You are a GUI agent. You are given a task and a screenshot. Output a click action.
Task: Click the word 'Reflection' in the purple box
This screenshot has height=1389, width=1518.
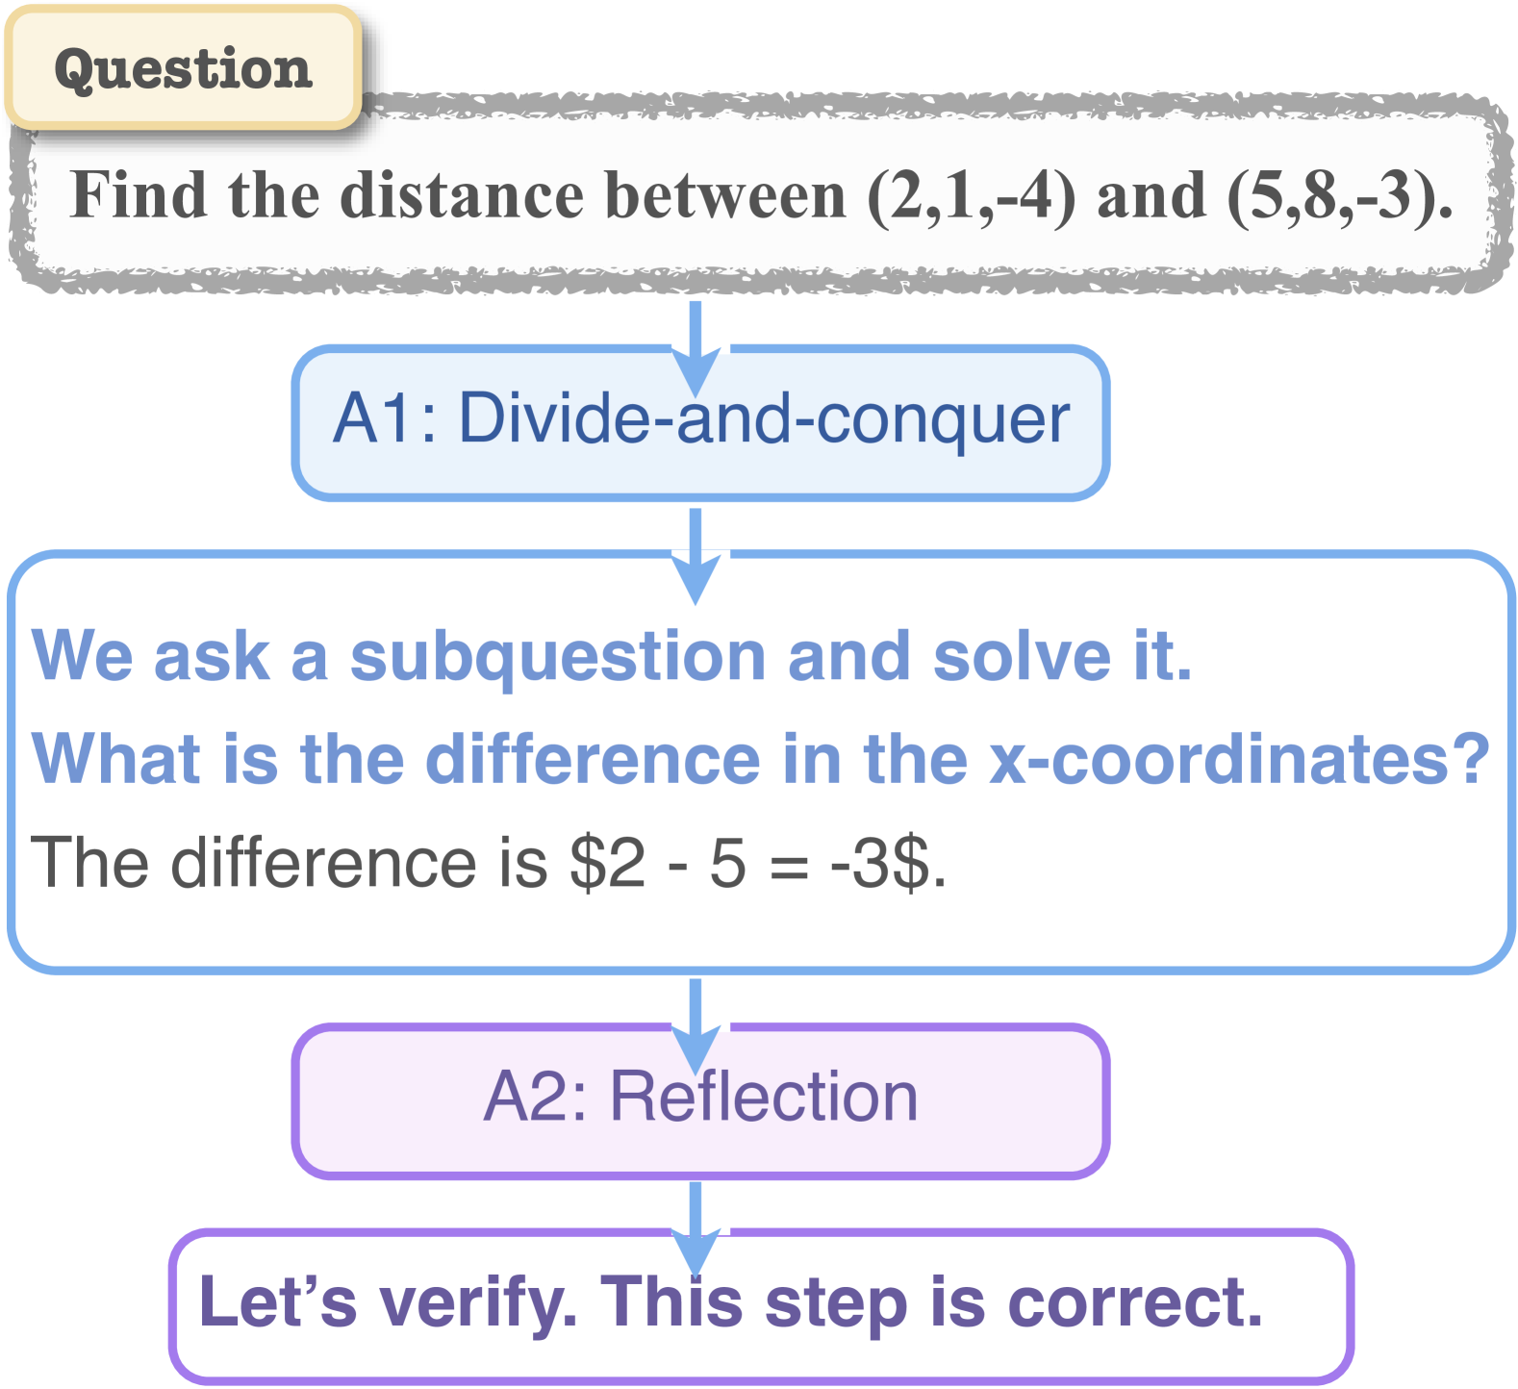point(764,1097)
